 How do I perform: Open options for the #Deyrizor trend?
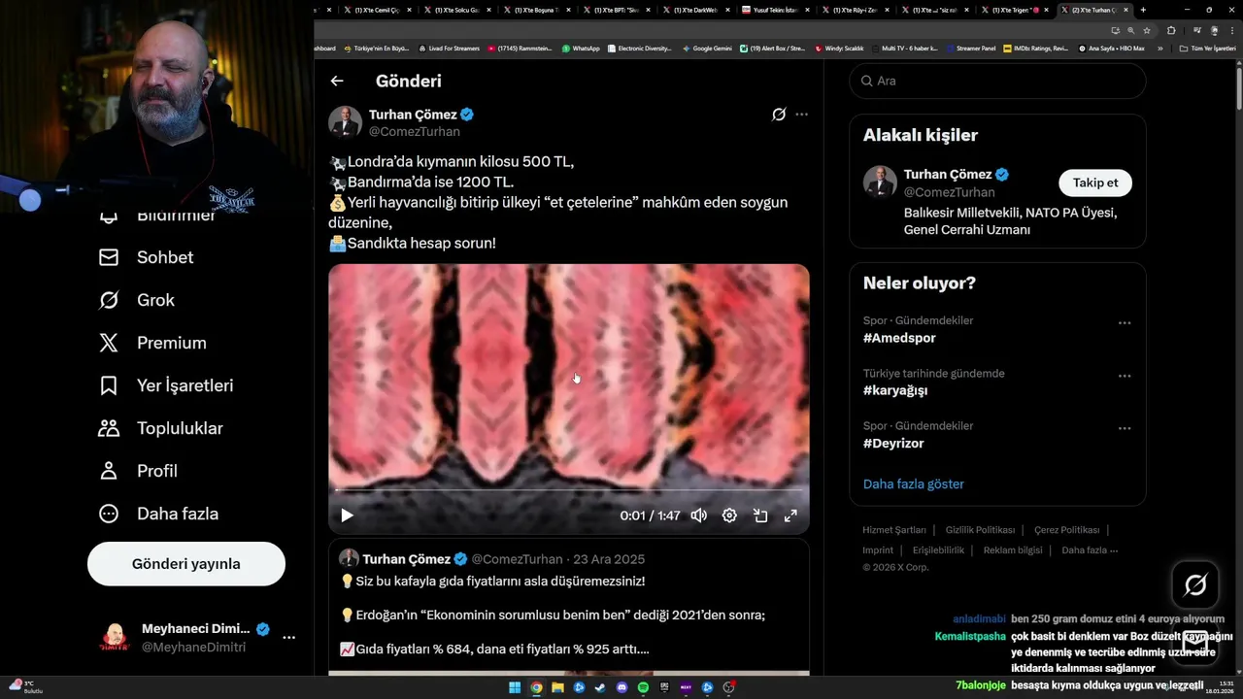point(1125,428)
